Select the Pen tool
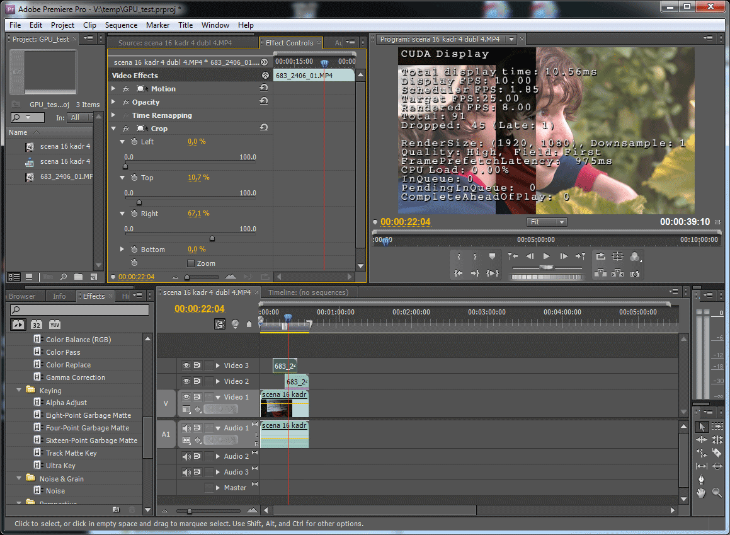This screenshot has height=535, width=730. (701, 479)
